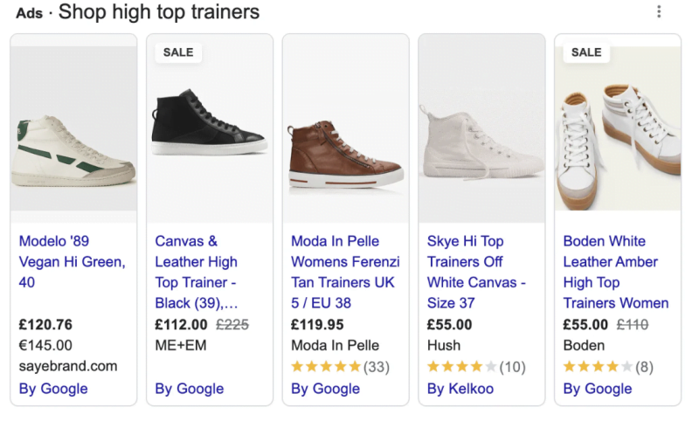699x428 pixels.
Task: Click the £55.00 price on the Boden trainers
Action: pyautogui.click(x=585, y=325)
